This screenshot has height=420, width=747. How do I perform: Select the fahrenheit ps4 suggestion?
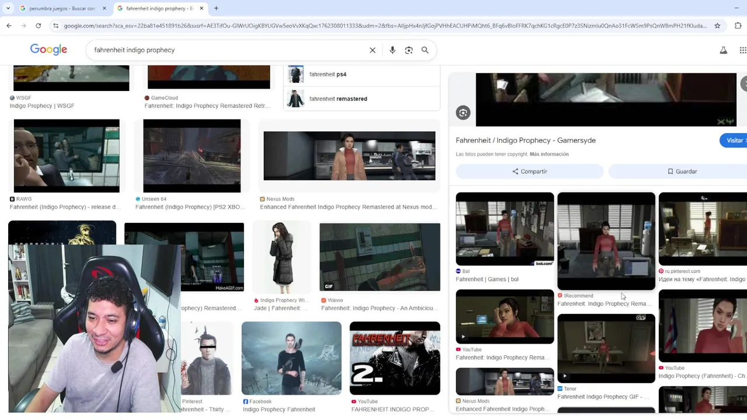click(361, 75)
